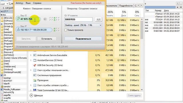This screenshot has width=183, height=103.
Task: Expand the AssistantServices process row
Action: 31,60
